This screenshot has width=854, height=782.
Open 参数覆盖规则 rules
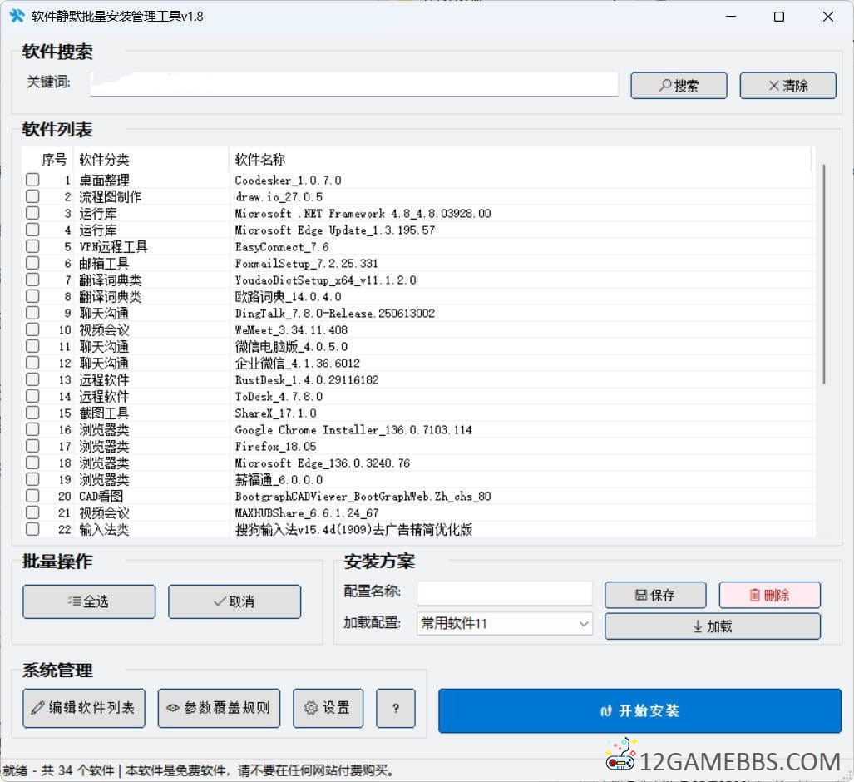click(x=219, y=708)
